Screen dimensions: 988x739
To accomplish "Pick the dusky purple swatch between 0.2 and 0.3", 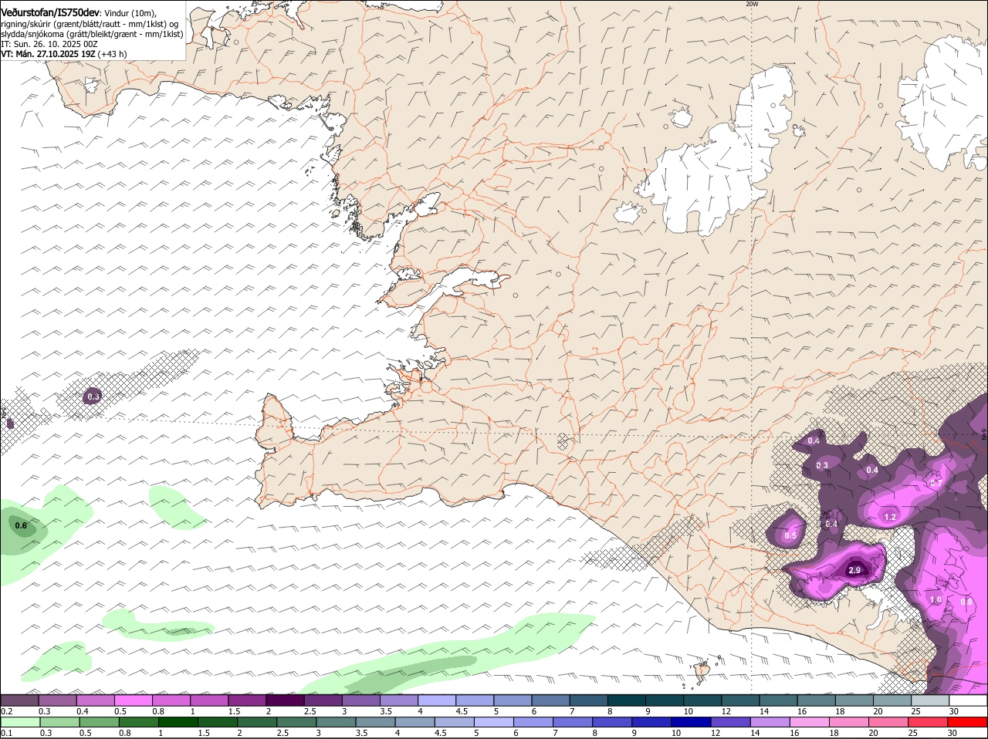I will click(19, 700).
